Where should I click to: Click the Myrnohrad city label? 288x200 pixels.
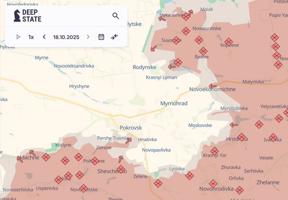[x=174, y=103]
